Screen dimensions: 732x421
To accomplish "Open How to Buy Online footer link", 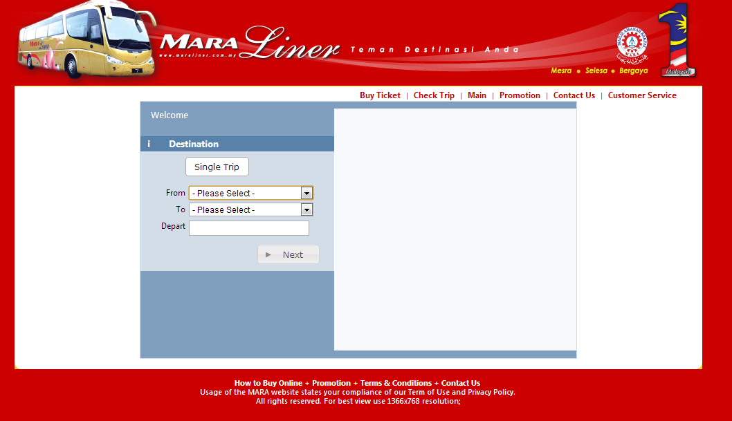I will coord(268,383).
